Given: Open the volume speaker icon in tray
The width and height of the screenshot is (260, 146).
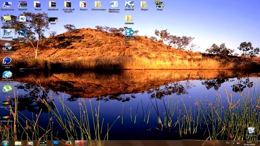Looking at the screenshot, I should pos(238,143).
